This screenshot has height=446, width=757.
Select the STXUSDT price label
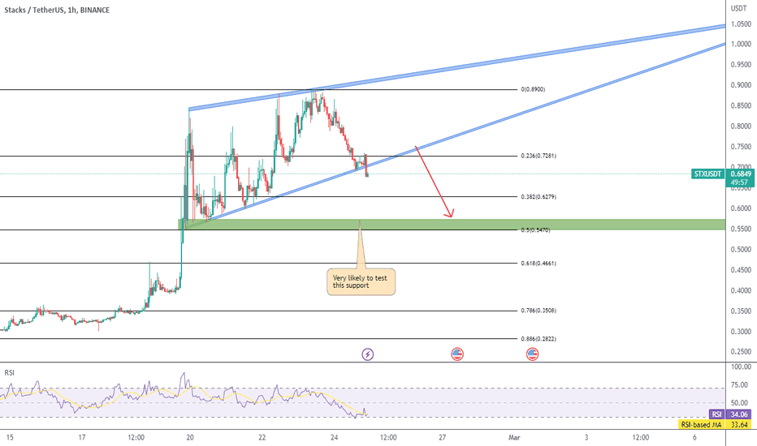[x=707, y=174]
